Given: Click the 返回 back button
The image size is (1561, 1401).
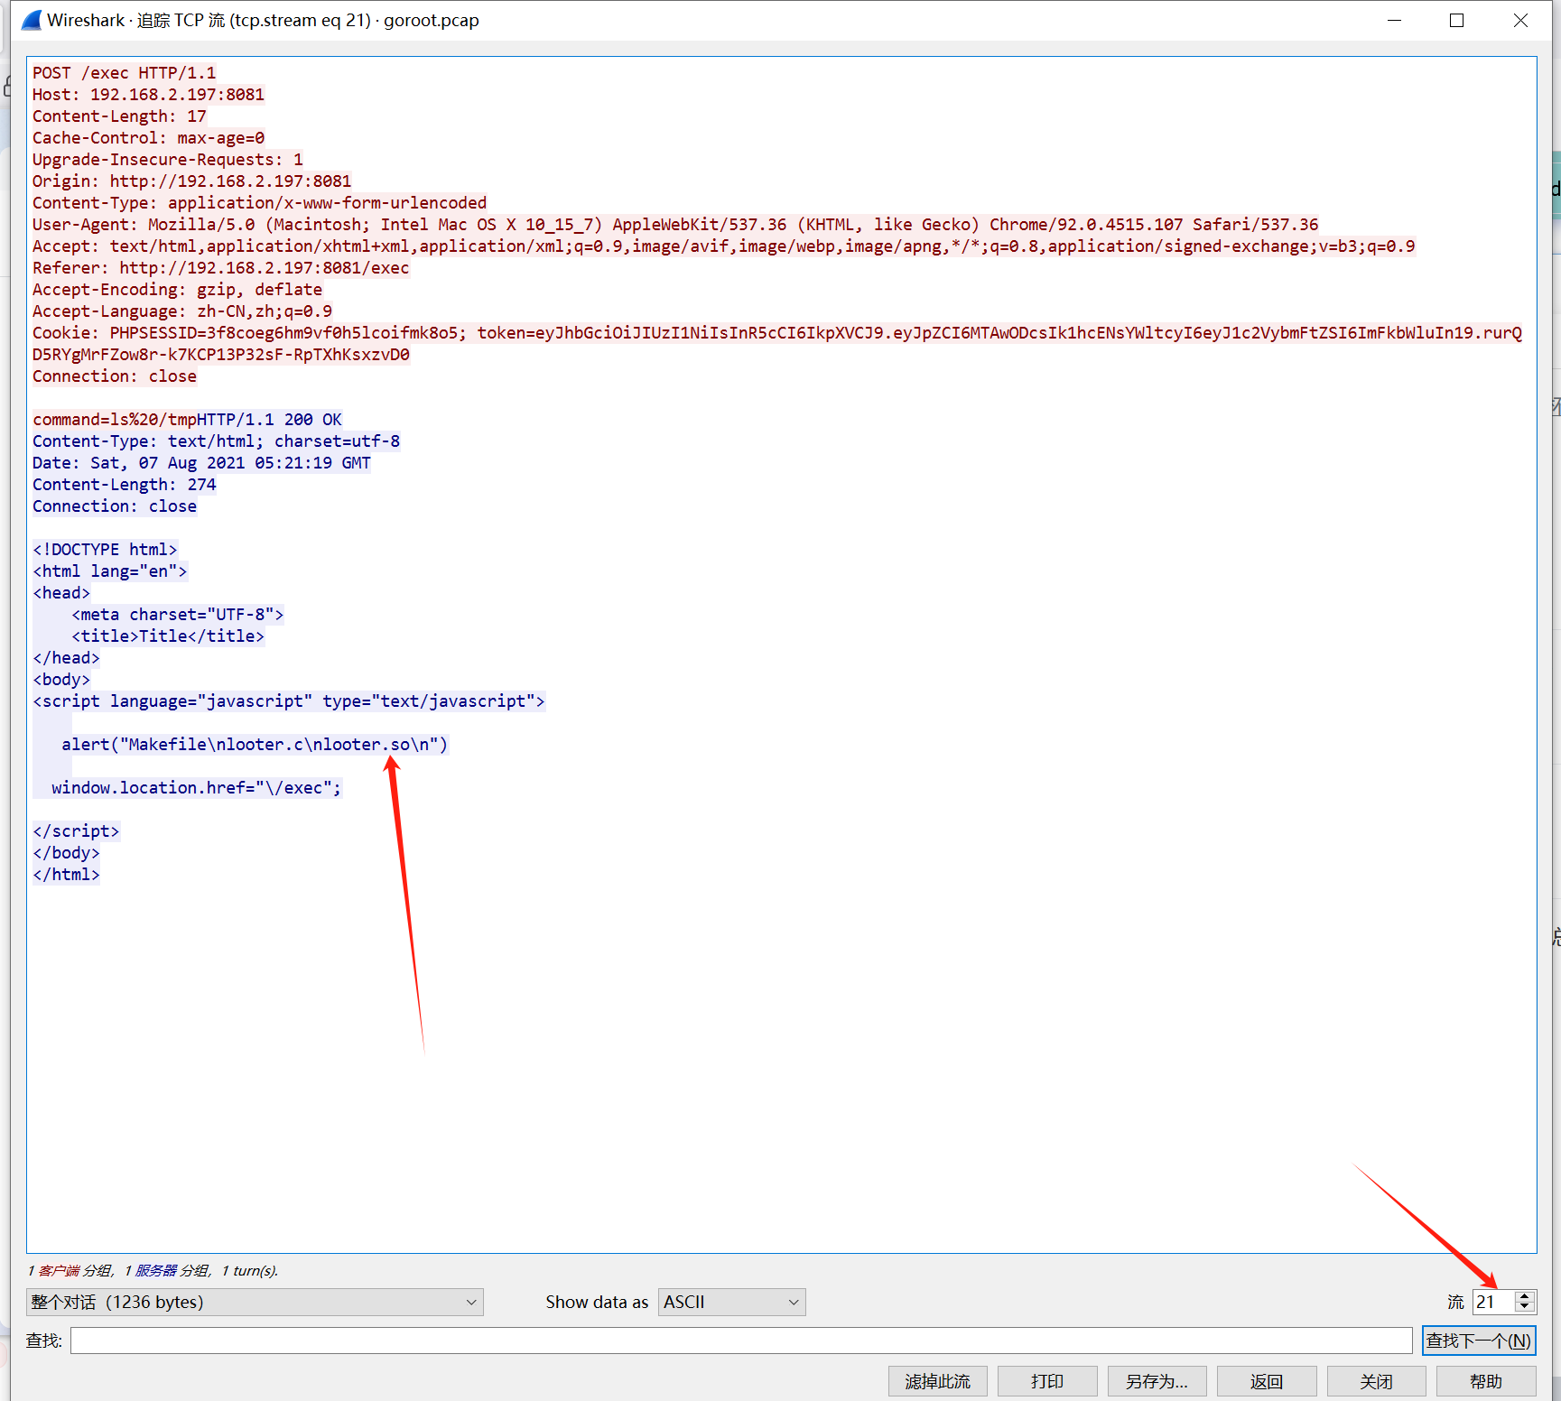Looking at the screenshot, I should click(1267, 1381).
